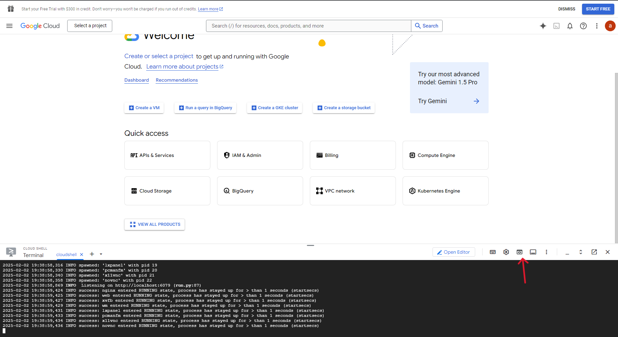The height and width of the screenshot is (337, 618).
Task: Open Cloud Shell terminal settings gear
Action: click(x=506, y=252)
